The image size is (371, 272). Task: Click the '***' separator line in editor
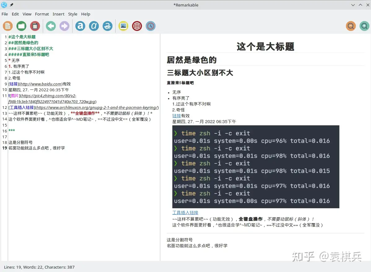11,131
